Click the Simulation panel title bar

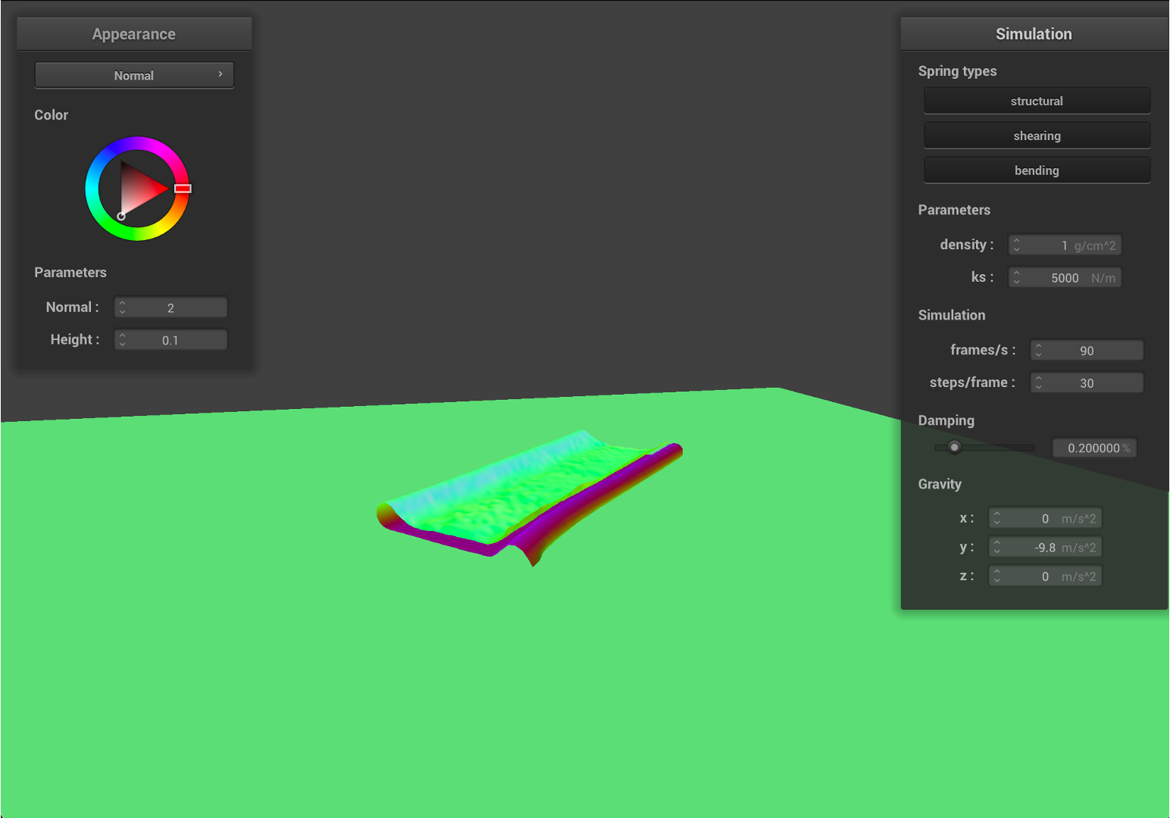1034,34
